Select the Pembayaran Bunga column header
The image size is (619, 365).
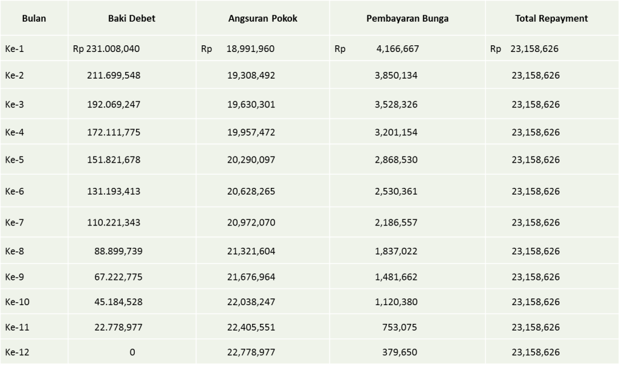(x=407, y=18)
